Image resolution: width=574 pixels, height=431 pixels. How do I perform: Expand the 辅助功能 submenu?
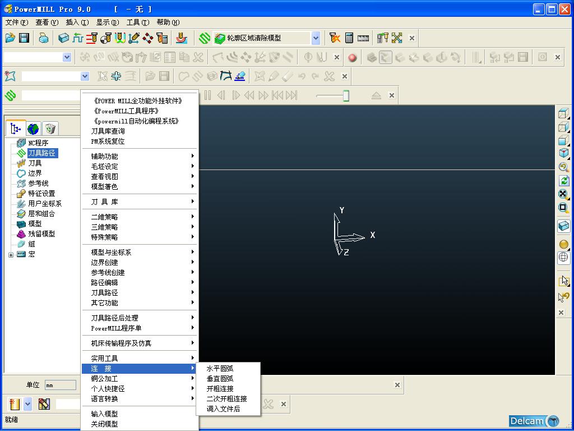coord(140,156)
